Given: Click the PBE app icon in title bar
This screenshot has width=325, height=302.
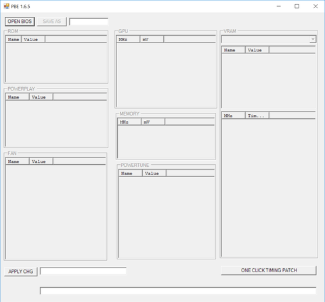Looking at the screenshot, I should pyautogui.click(x=7, y=6).
